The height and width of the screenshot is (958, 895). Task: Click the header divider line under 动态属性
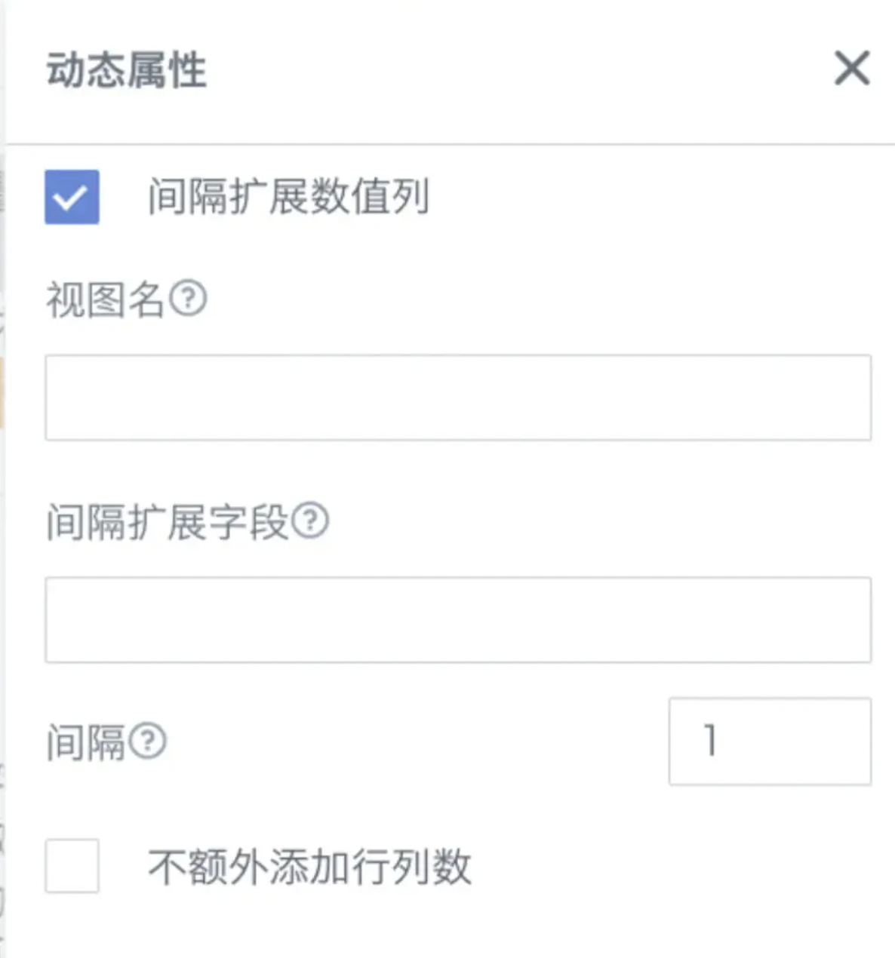click(451, 143)
